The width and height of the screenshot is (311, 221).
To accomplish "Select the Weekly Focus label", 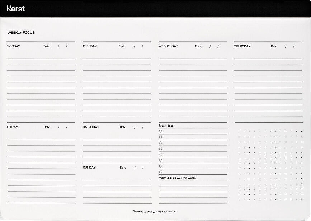I will tap(22, 33).
